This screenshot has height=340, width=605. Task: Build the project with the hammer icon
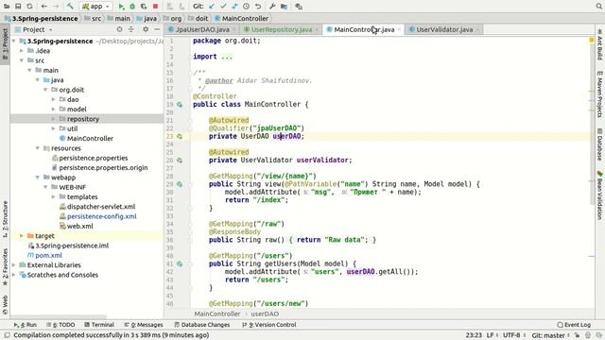(70, 7)
